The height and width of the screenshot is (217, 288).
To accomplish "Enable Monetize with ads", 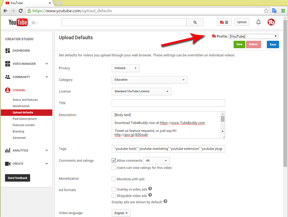I will [114, 179].
